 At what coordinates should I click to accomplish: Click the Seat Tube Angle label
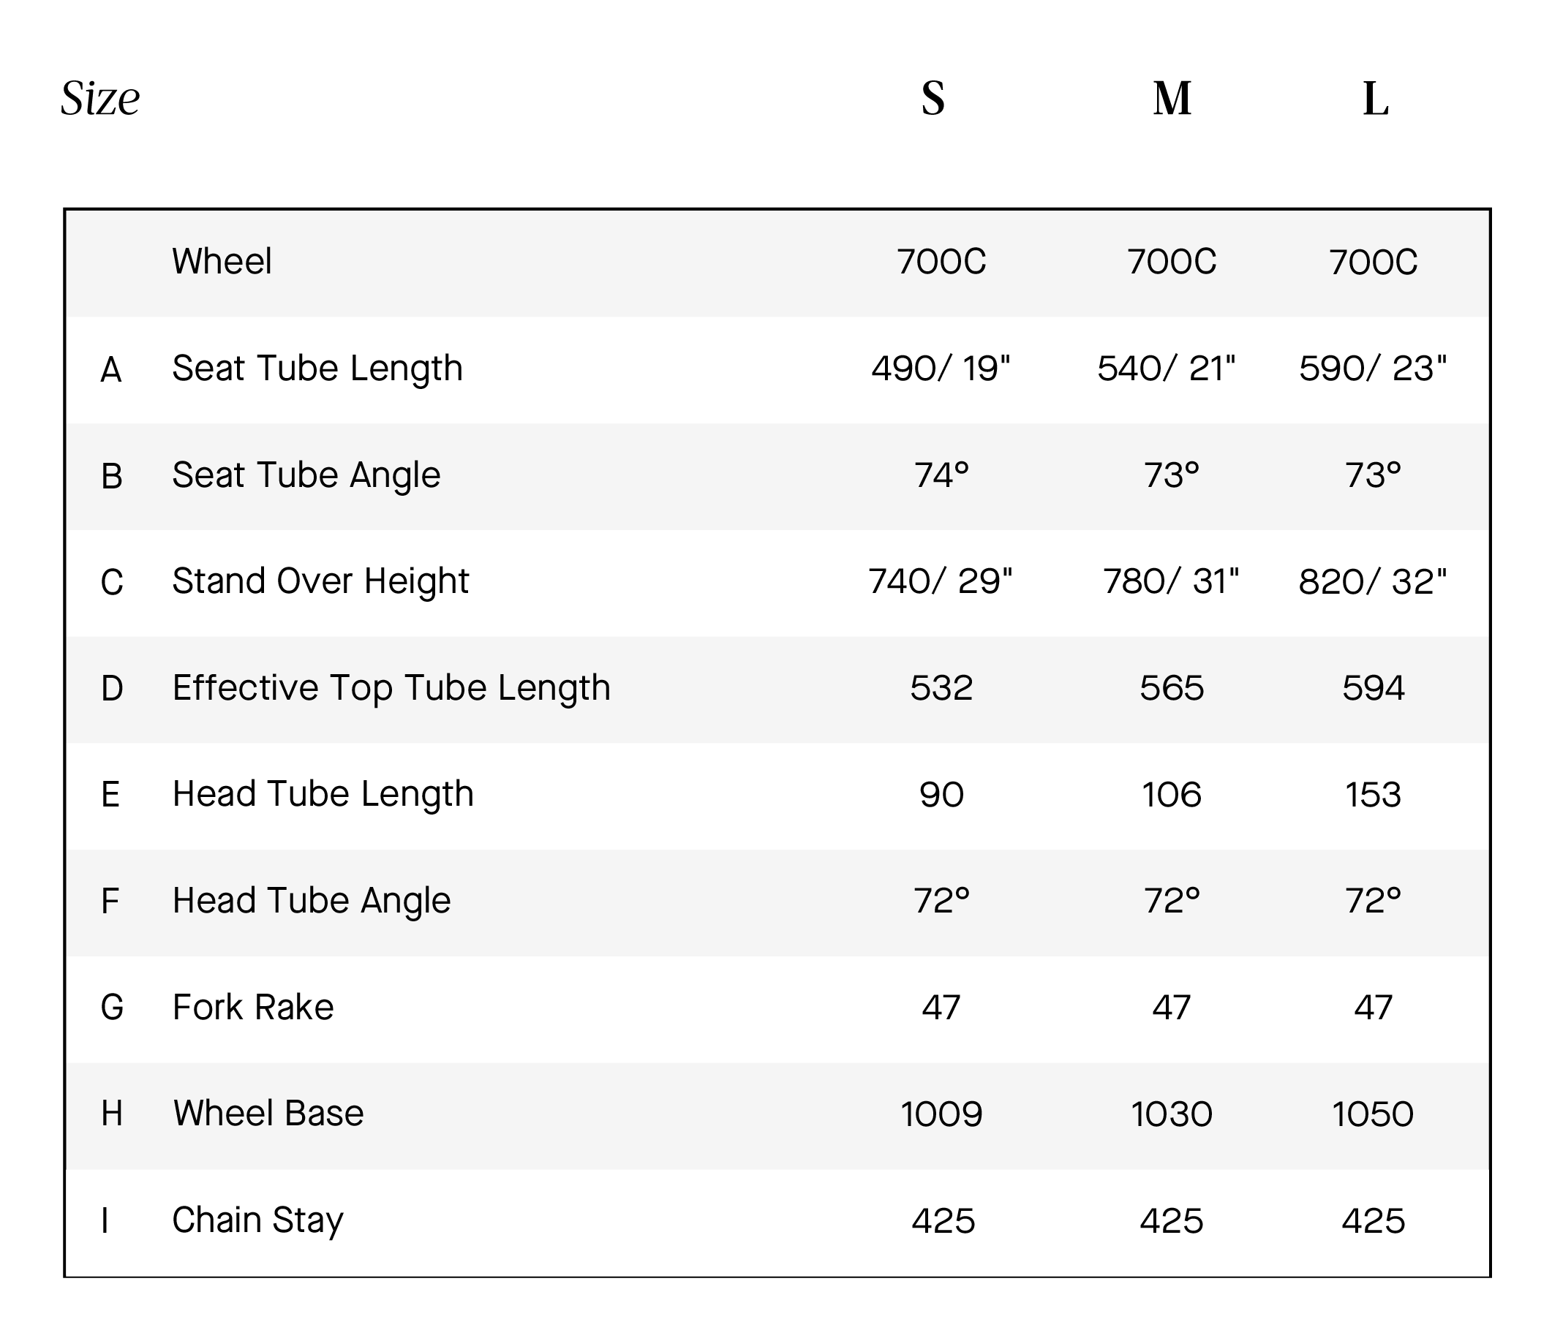pyautogui.click(x=306, y=475)
